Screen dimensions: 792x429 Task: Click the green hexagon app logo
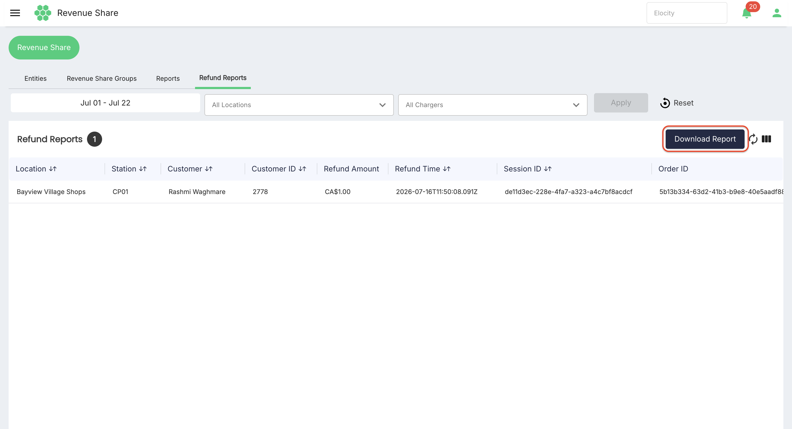pos(43,13)
